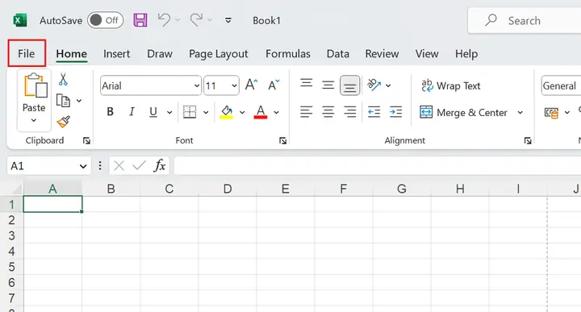Expand the Paste options arrow

pos(34,120)
